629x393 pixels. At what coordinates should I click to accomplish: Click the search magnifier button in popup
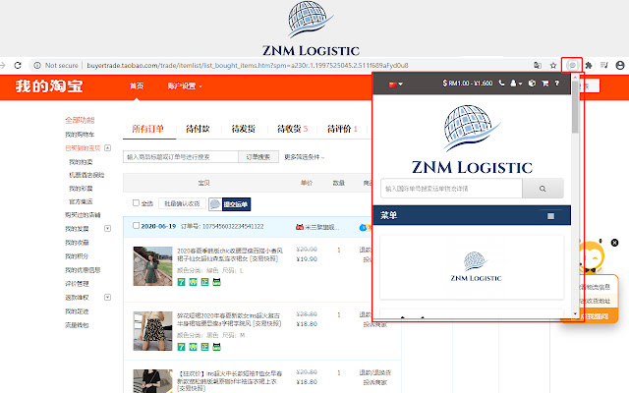(x=543, y=189)
